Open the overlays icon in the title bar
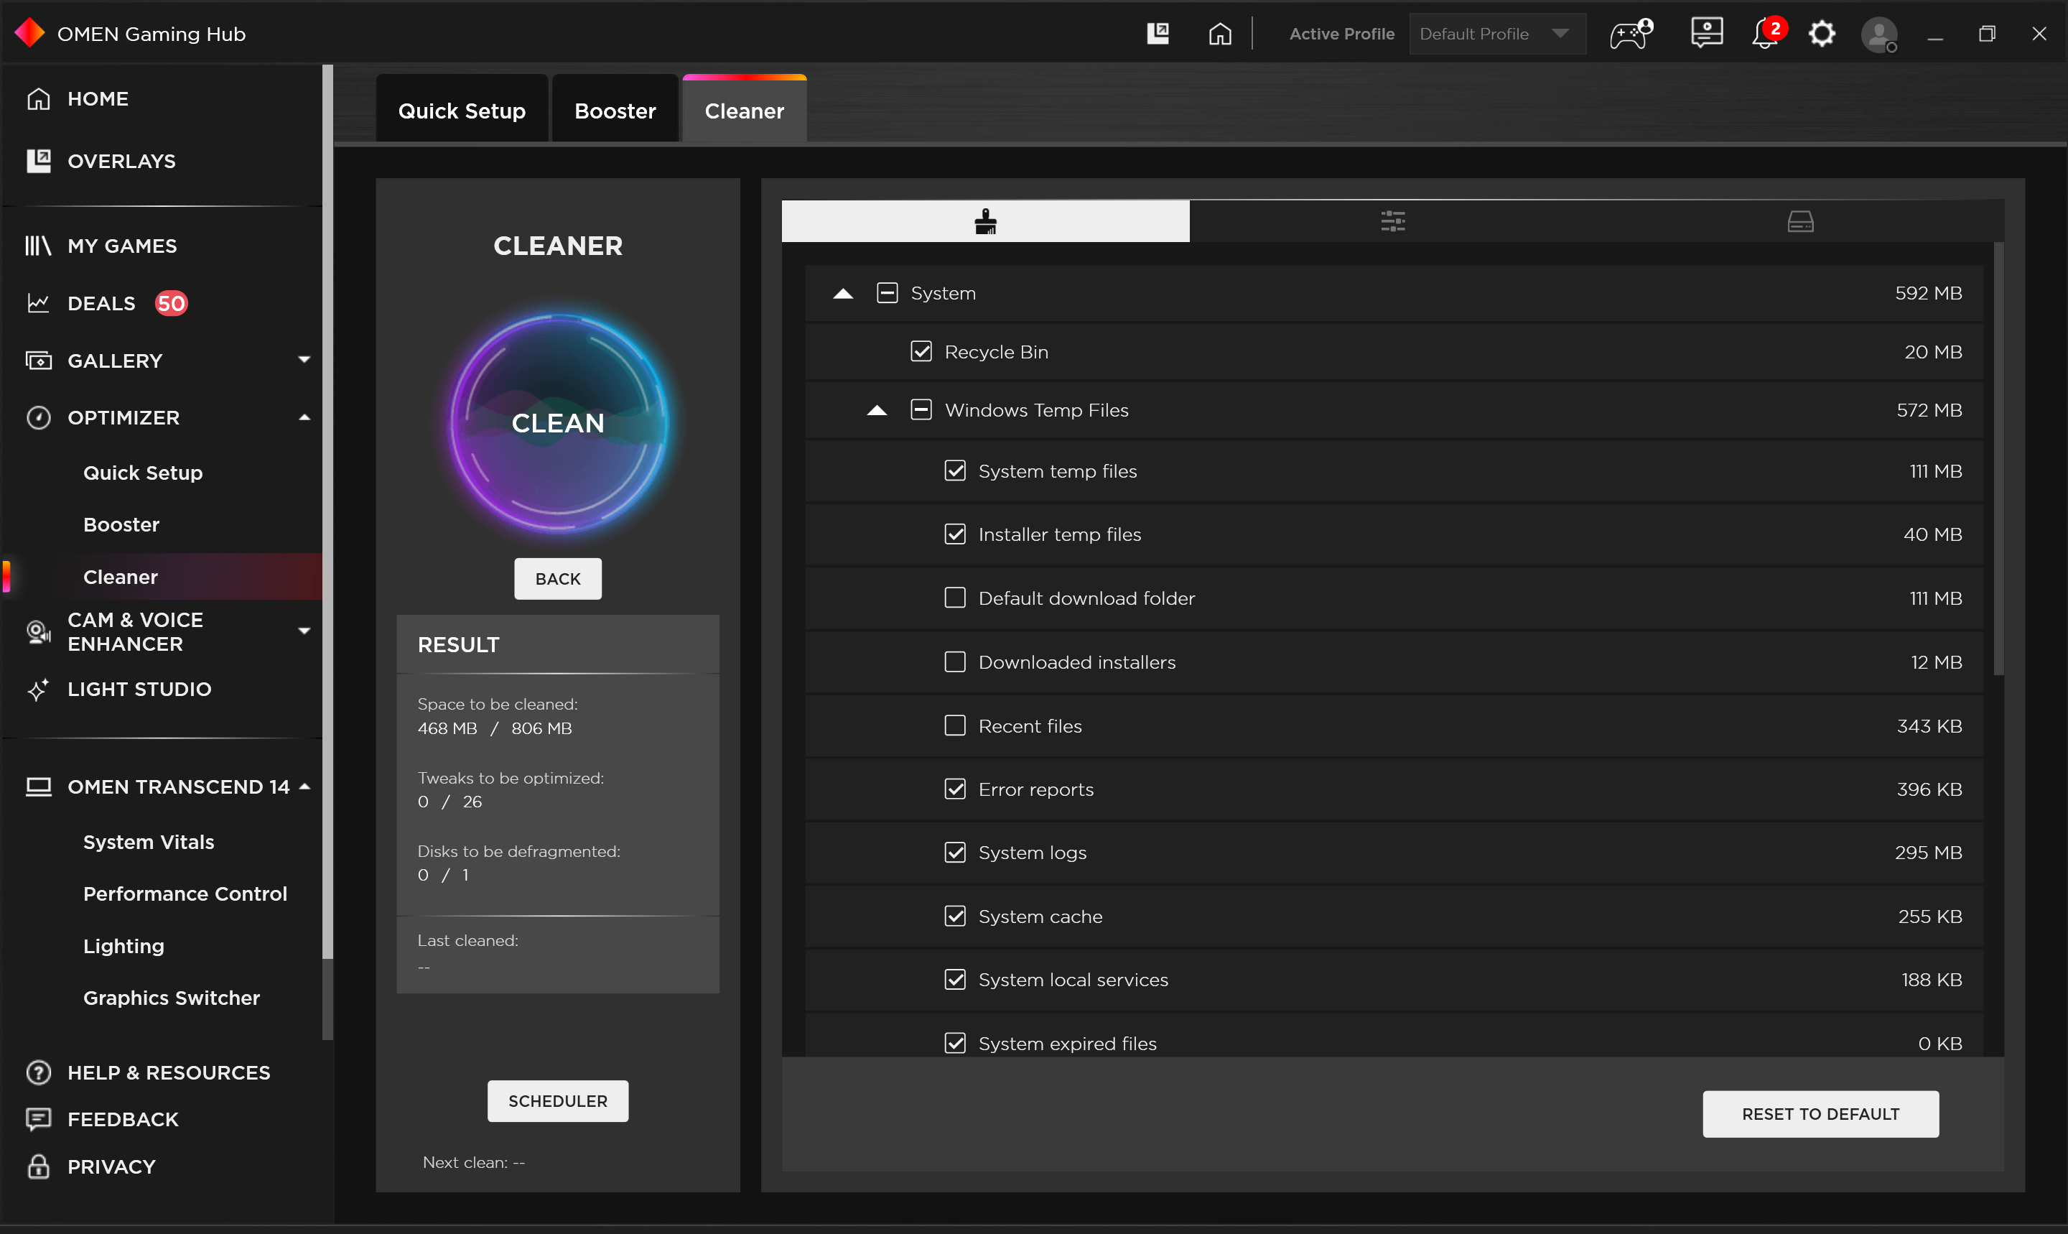 tap(1158, 34)
